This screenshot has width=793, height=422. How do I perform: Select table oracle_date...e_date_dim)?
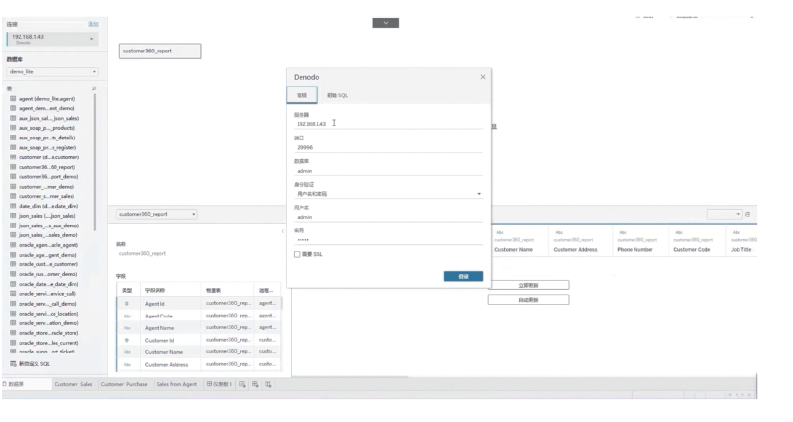[x=49, y=284]
